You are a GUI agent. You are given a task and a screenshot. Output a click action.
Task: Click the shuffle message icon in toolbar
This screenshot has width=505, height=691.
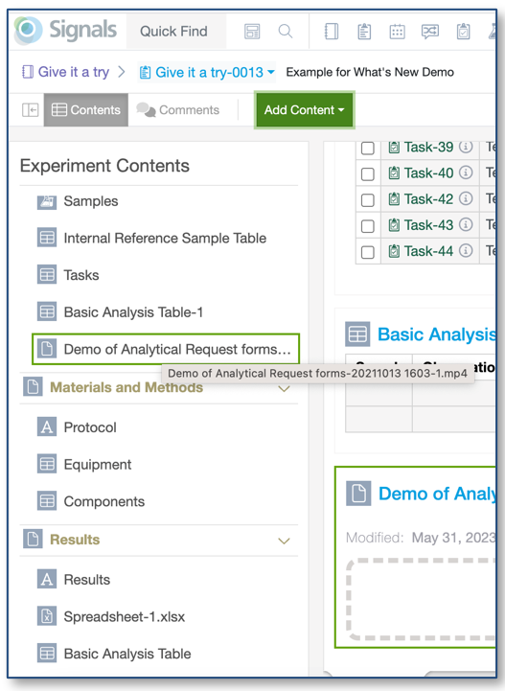coord(430,32)
